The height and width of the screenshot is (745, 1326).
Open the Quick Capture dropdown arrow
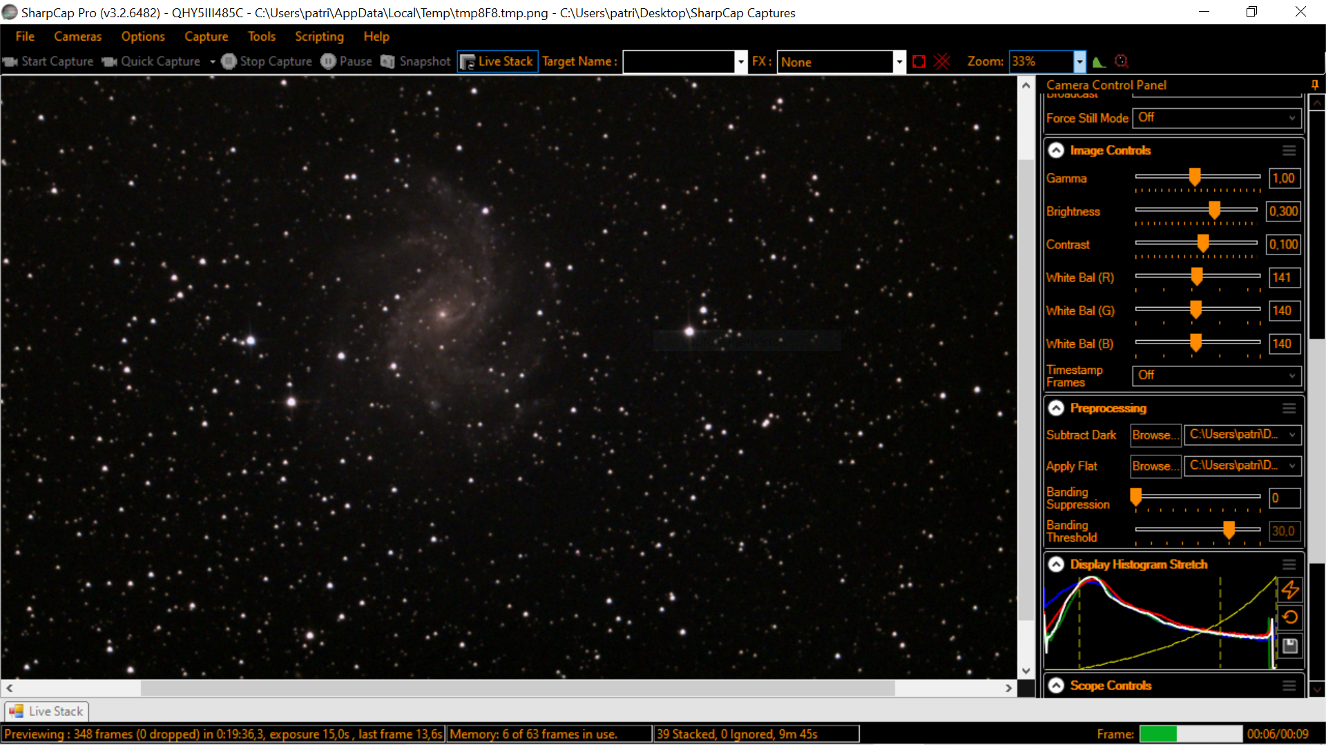[x=212, y=61]
